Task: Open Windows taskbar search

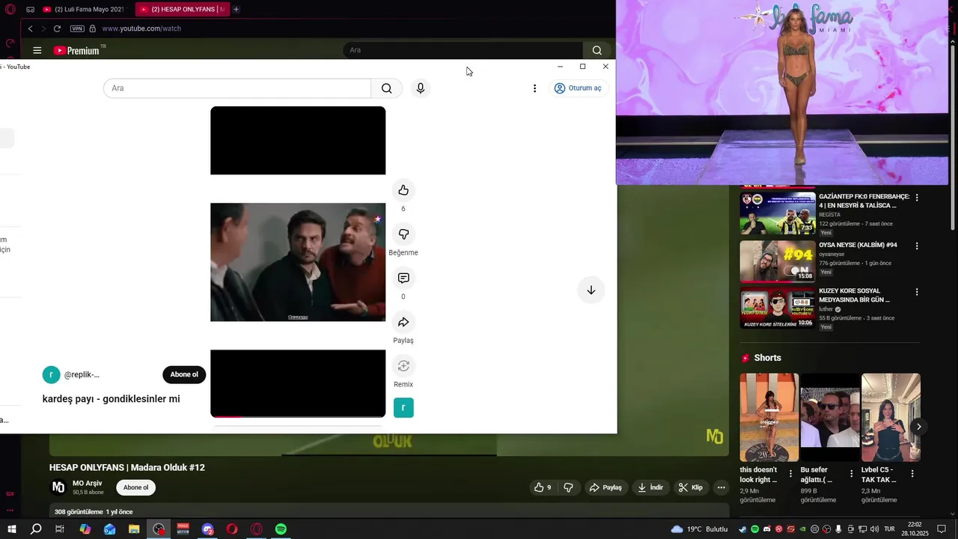Action: click(x=36, y=529)
